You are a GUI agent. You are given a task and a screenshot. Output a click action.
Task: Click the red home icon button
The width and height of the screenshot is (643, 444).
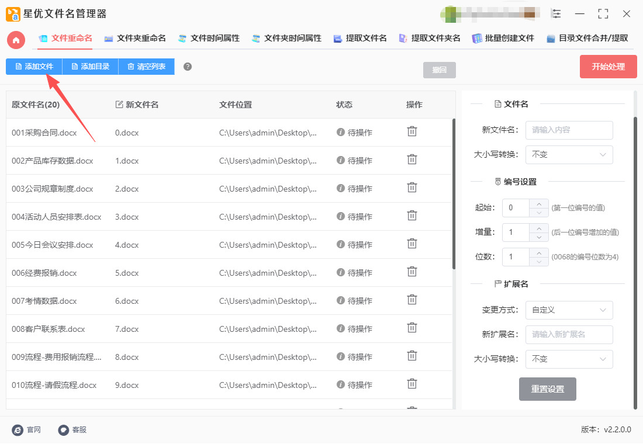16,40
